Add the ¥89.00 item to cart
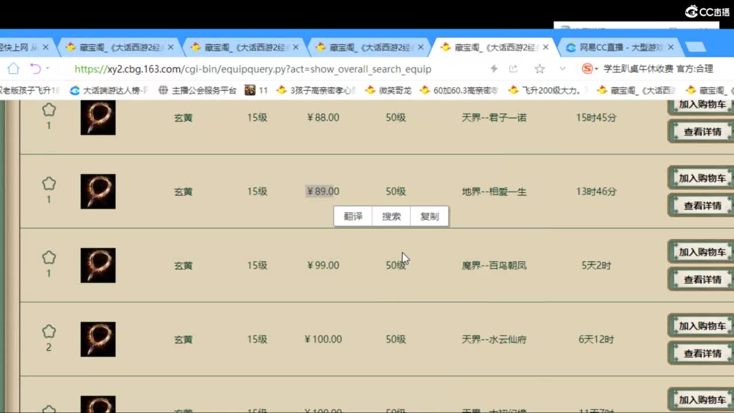 click(x=702, y=178)
